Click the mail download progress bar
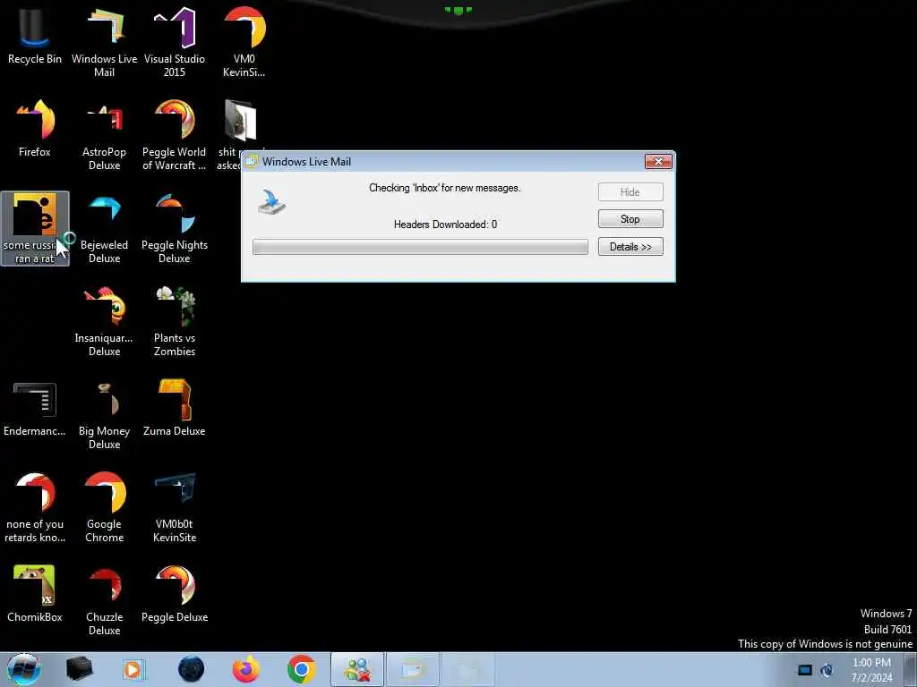This screenshot has width=917, height=687. coord(420,247)
